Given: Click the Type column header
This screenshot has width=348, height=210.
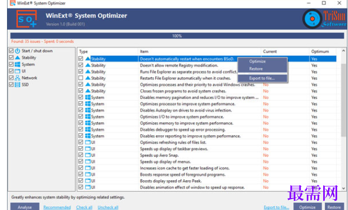Looking at the screenshot, I should (108, 51).
